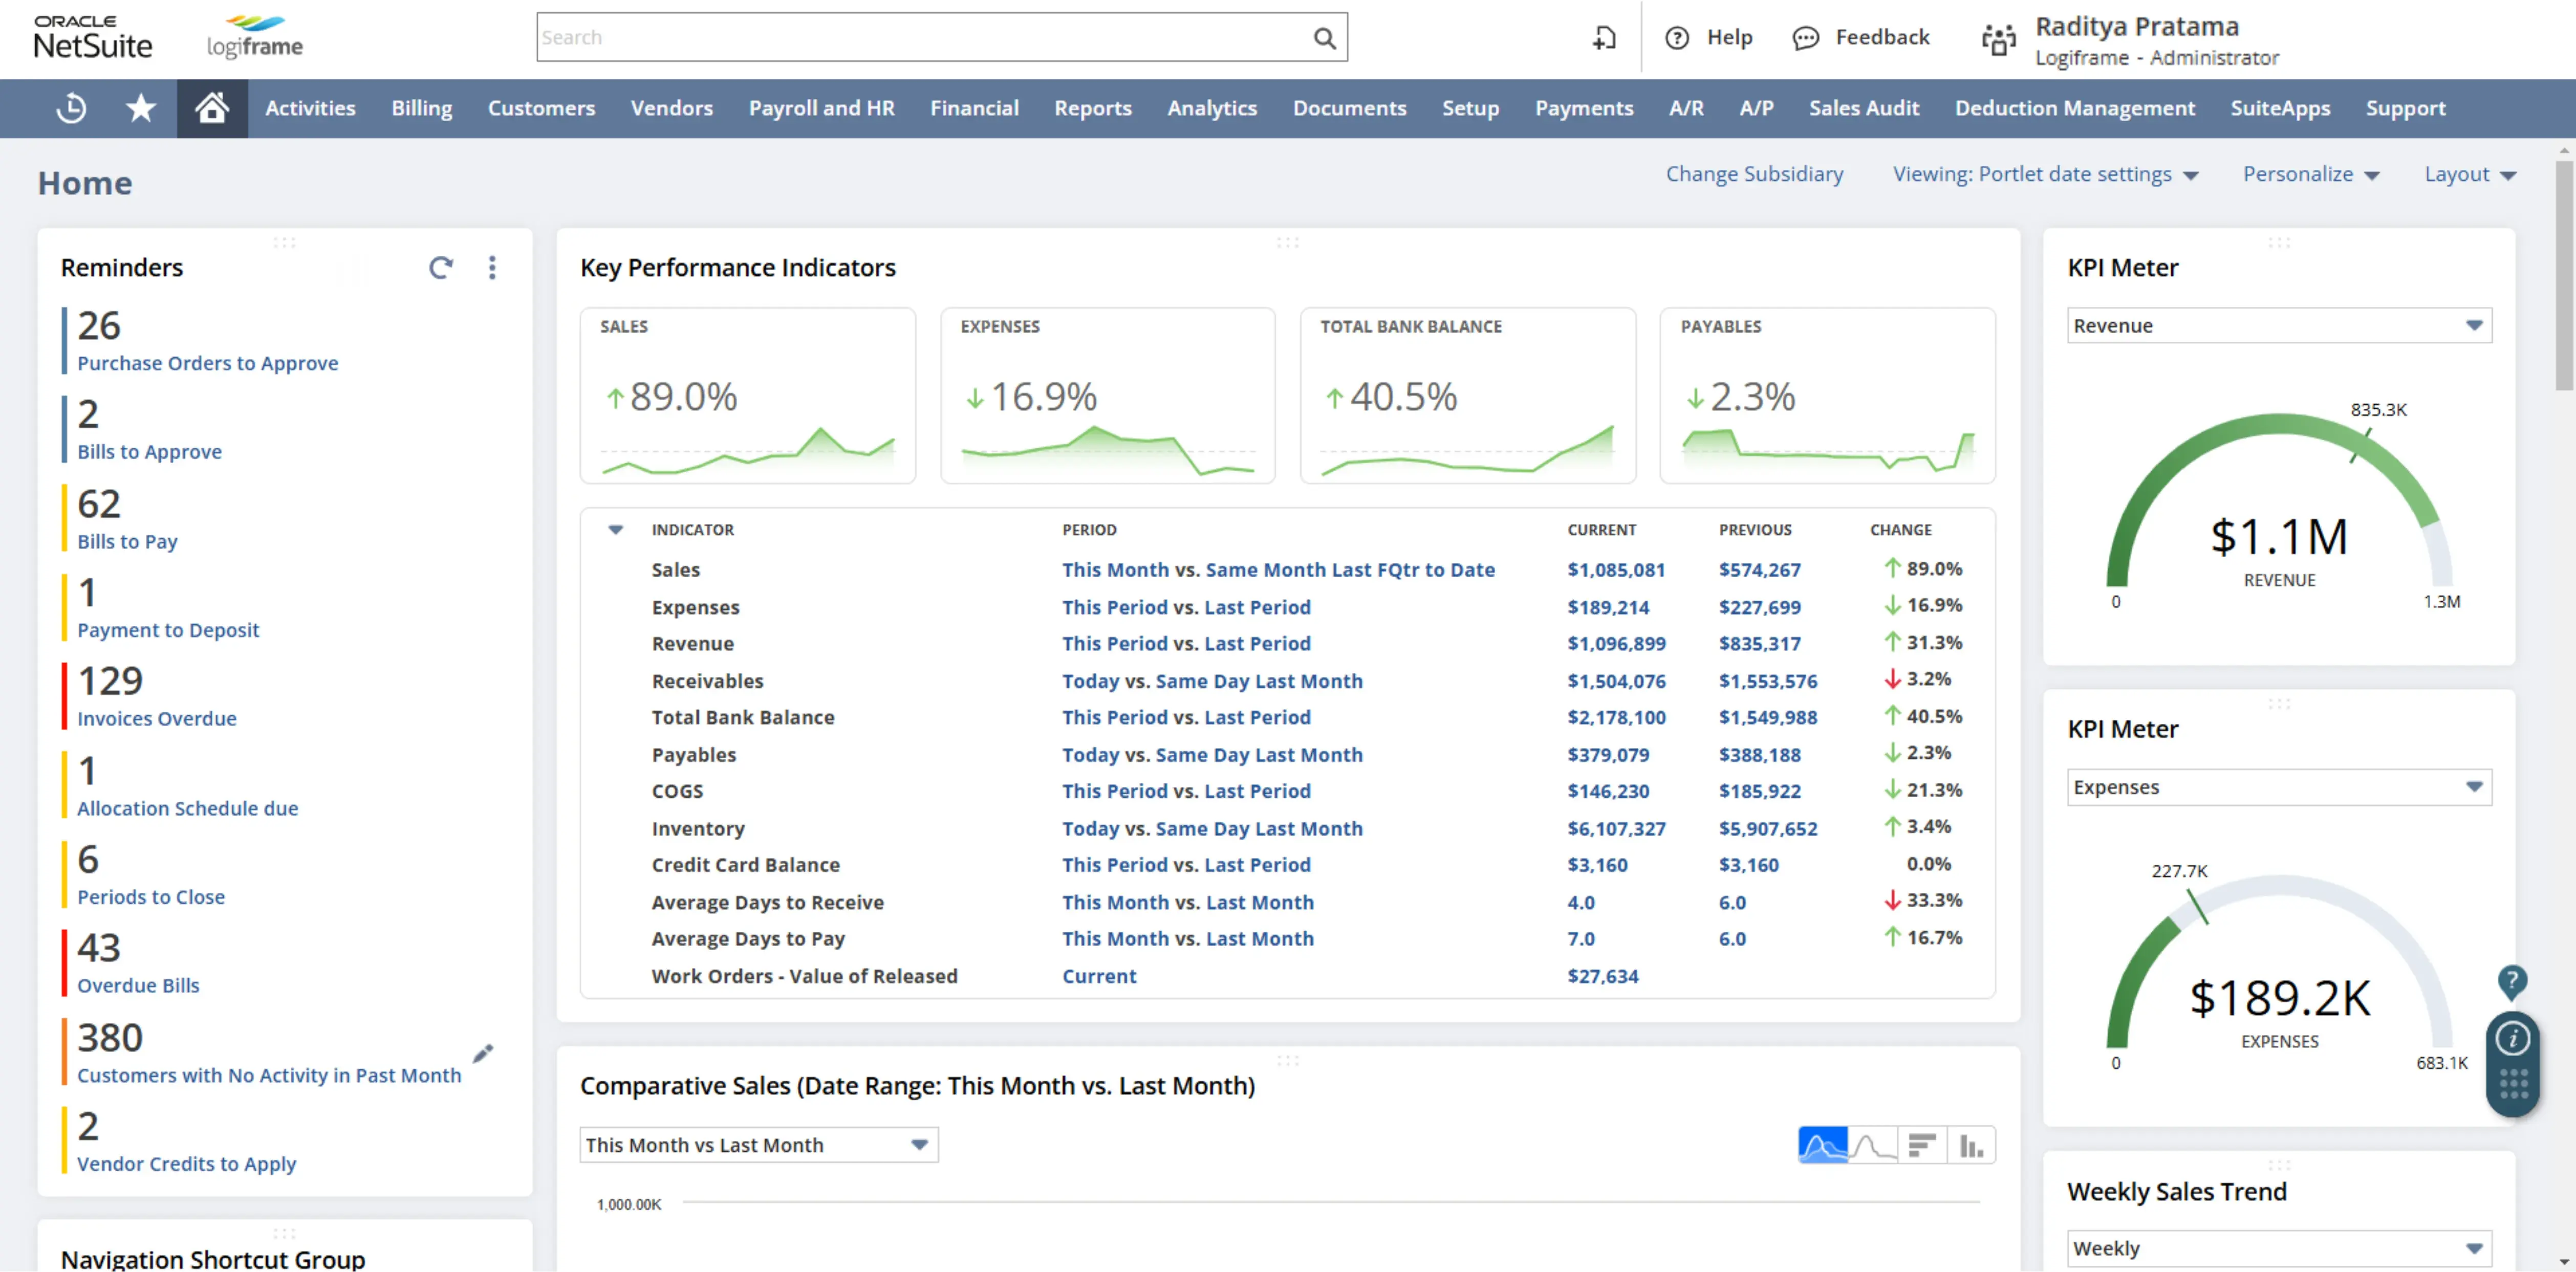
Task: Click the Change Subsidiary link
Action: point(1754,174)
